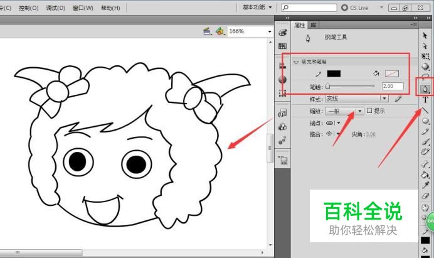Click the 尖角 miter value 3.00
Viewport: 434px width, 258px height.
(371, 134)
